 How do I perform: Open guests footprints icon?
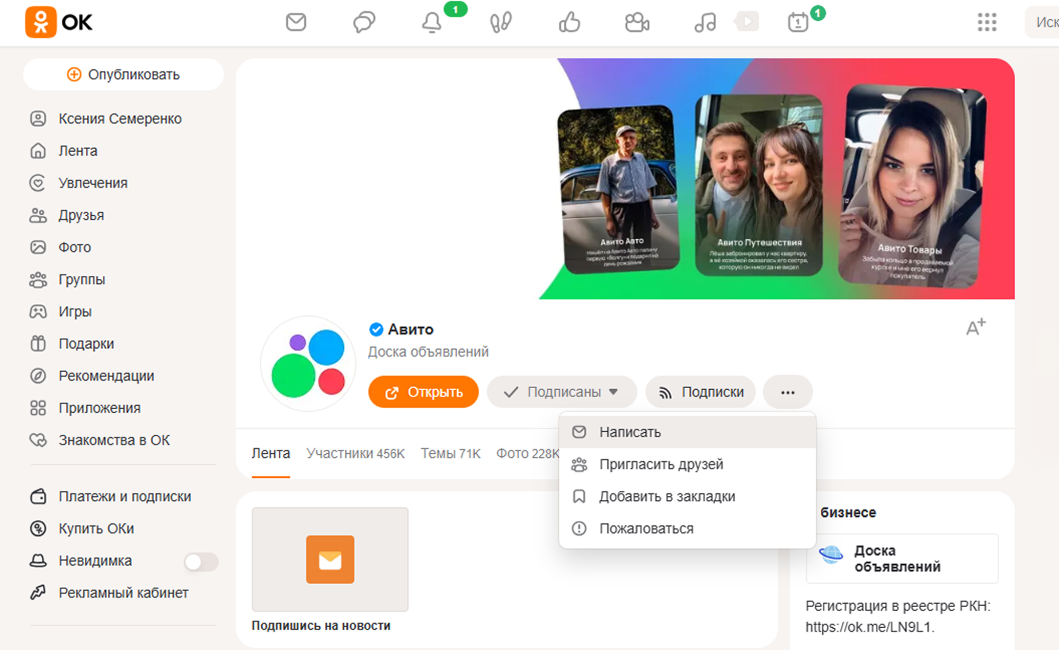coord(500,22)
